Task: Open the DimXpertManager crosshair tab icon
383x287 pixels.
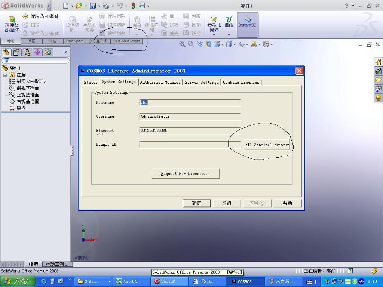Action: pos(37,52)
